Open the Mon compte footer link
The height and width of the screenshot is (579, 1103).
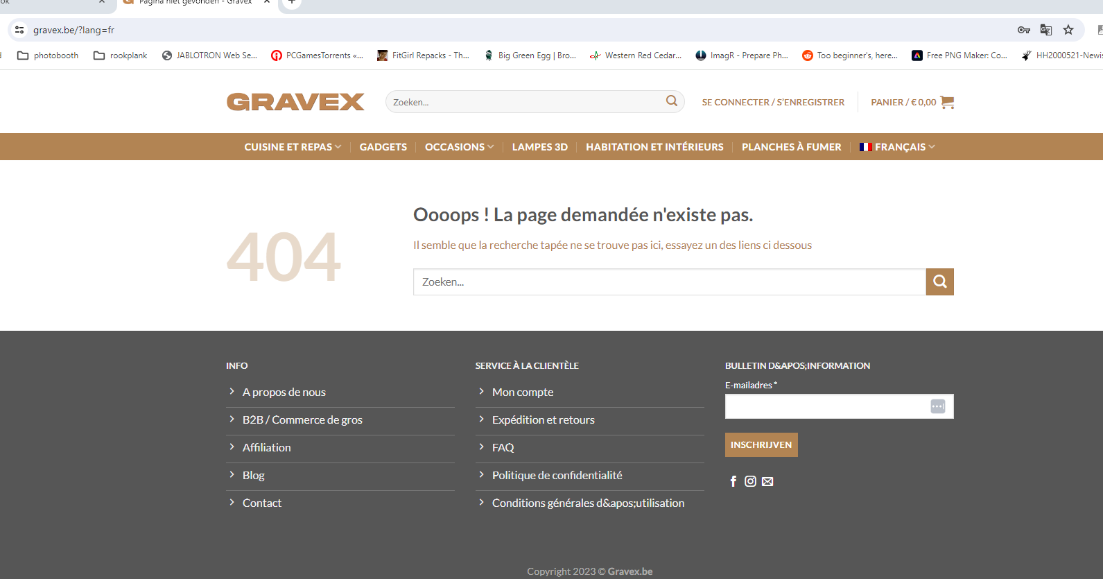point(523,392)
